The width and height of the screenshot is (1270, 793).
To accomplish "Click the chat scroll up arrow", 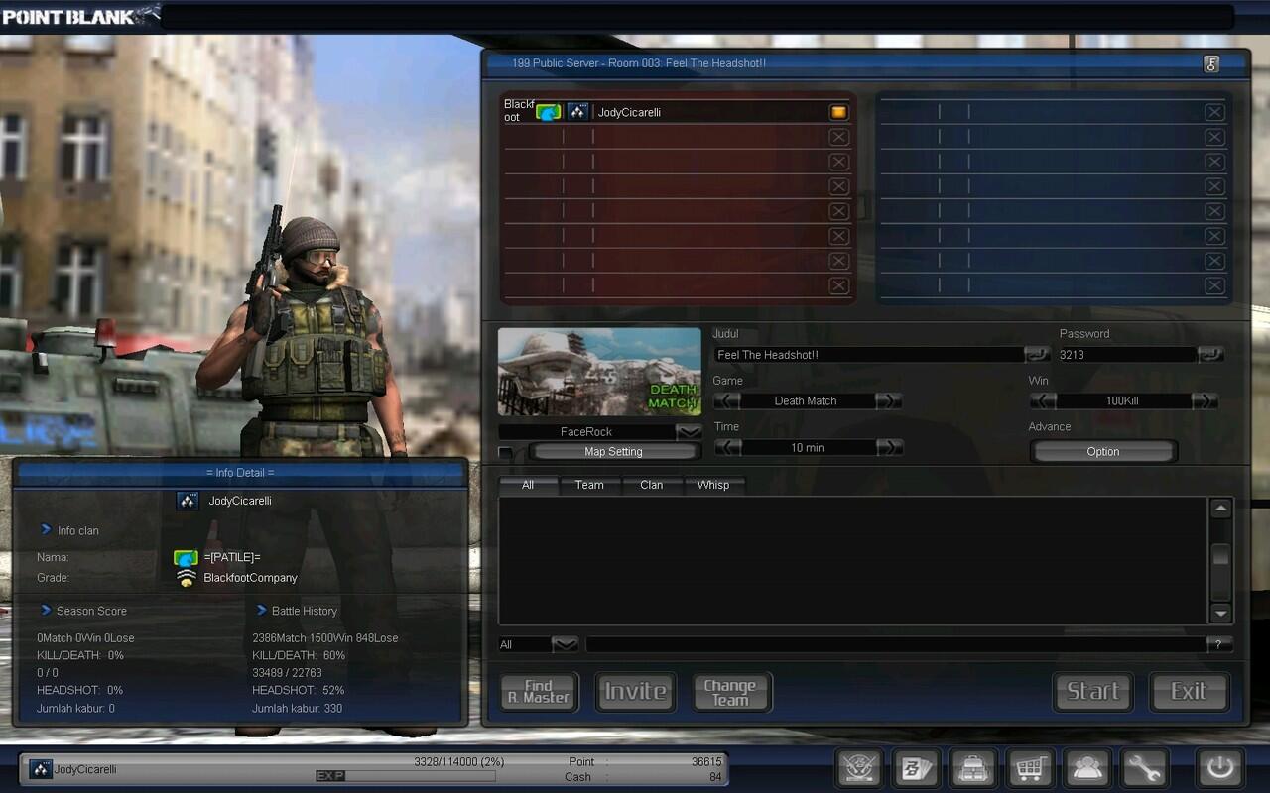I will 1220,509.
